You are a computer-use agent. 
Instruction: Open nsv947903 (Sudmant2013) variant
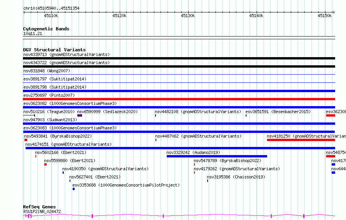(x=50, y=120)
